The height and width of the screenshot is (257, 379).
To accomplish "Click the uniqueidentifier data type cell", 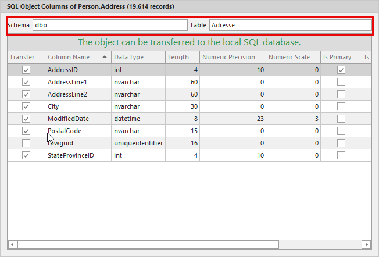I will pyautogui.click(x=138, y=143).
